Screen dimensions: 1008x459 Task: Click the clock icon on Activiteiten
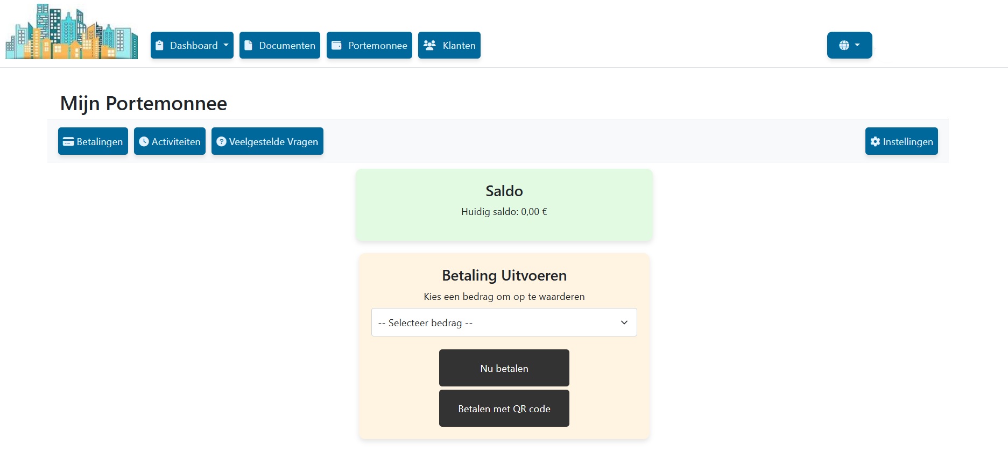click(144, 142)
